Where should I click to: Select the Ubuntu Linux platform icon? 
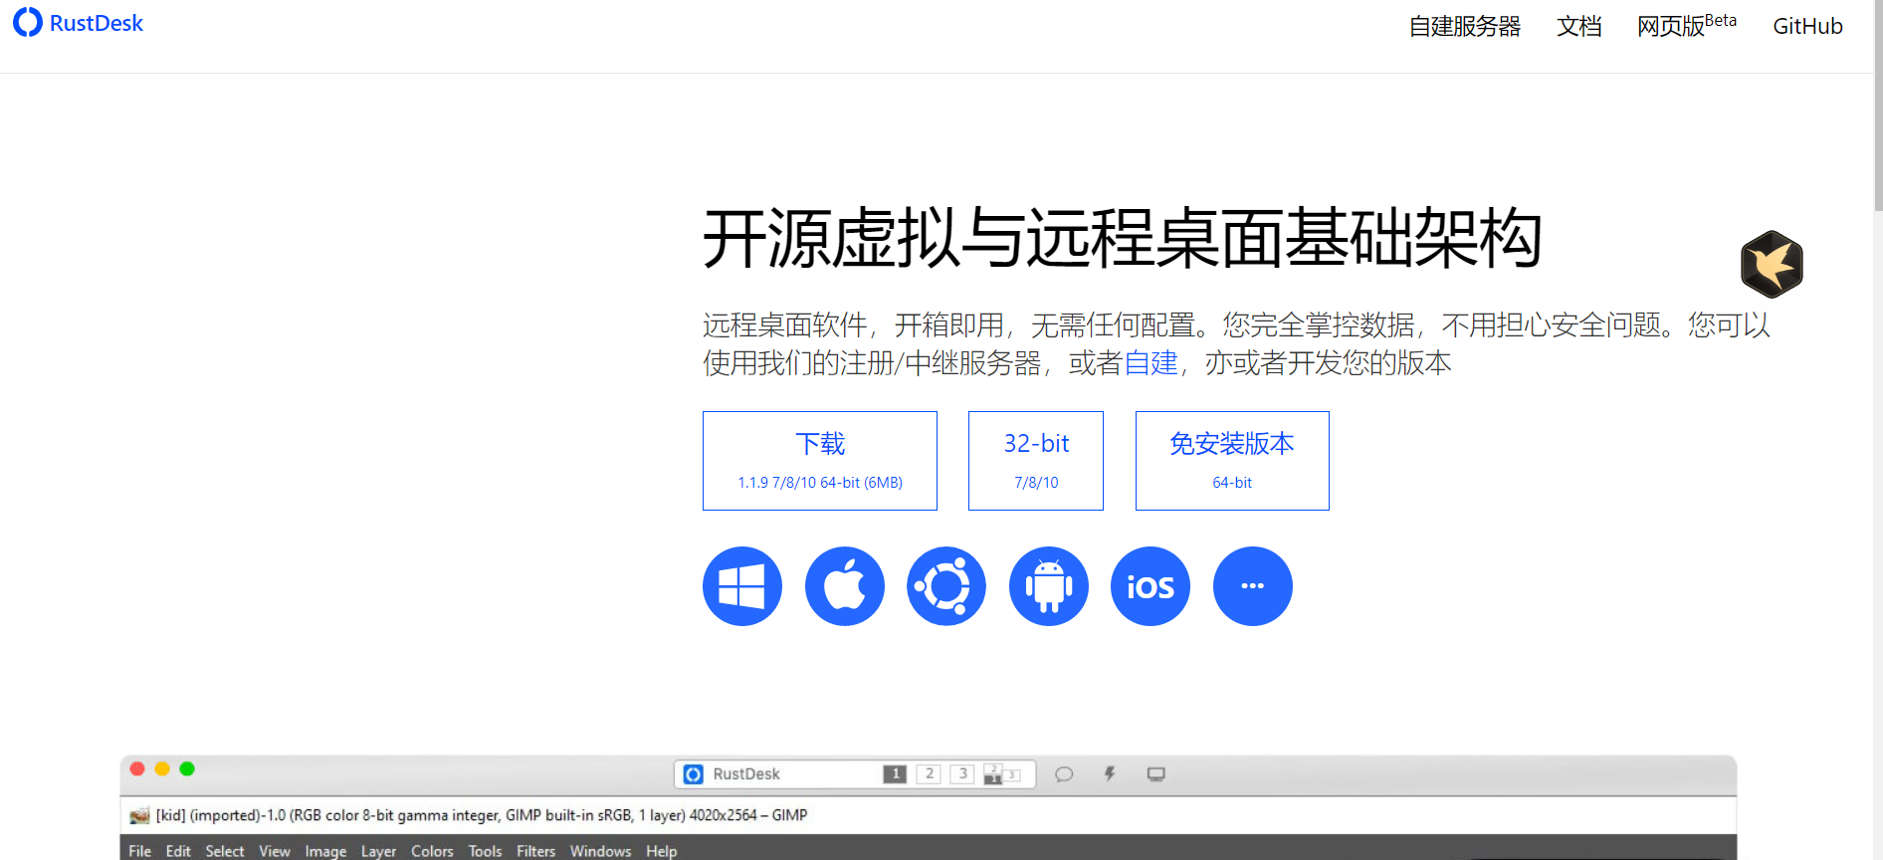(945, 586)
